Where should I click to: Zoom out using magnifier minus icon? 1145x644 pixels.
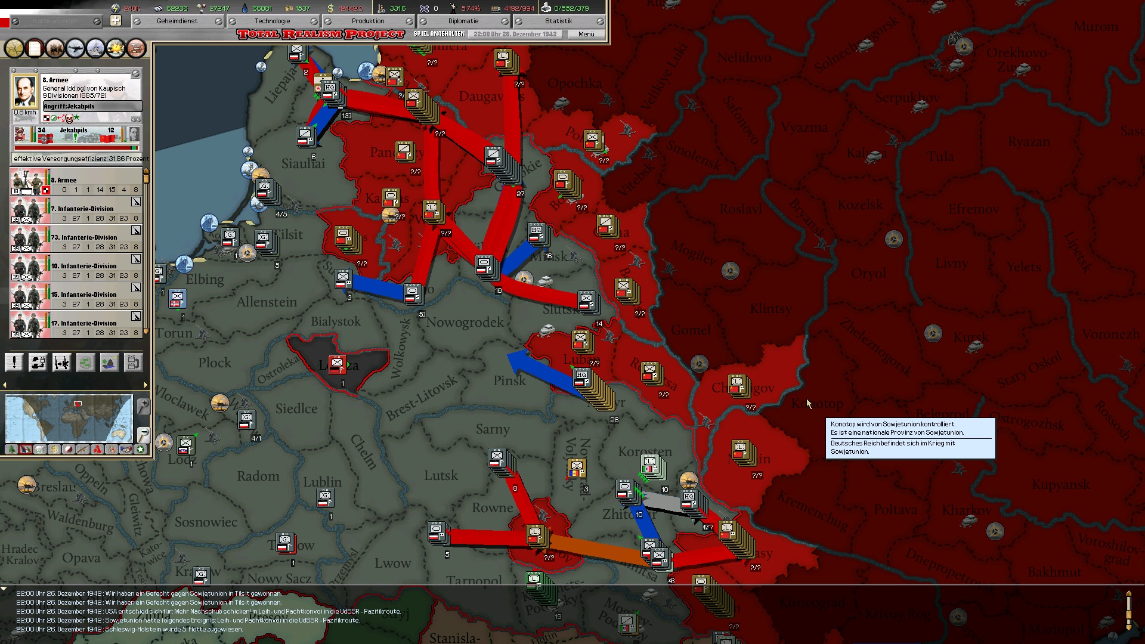[143, 435]
